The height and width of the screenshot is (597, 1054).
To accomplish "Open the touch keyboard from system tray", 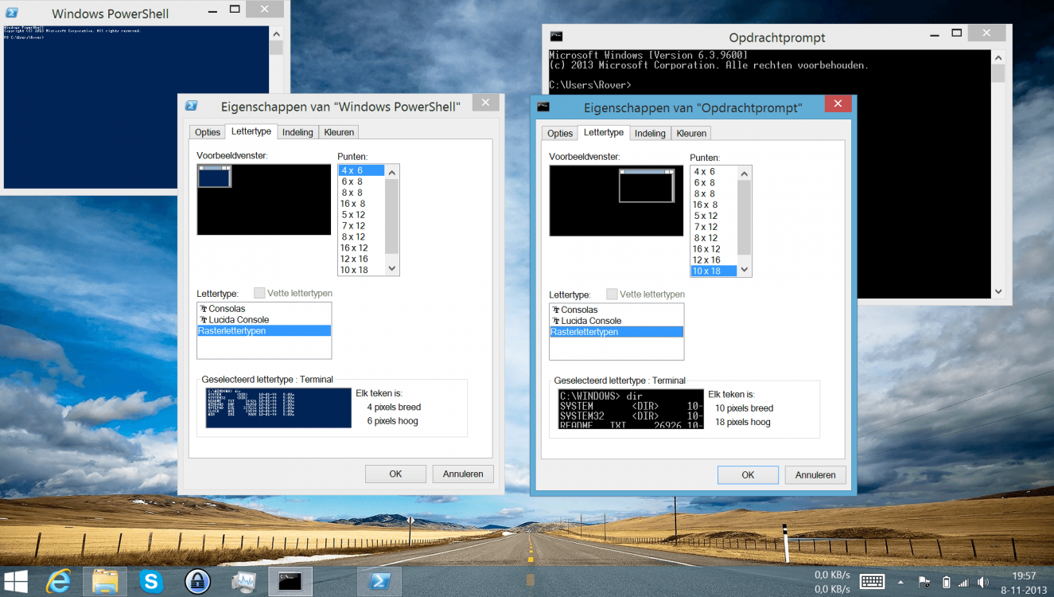I will [873, 582].
